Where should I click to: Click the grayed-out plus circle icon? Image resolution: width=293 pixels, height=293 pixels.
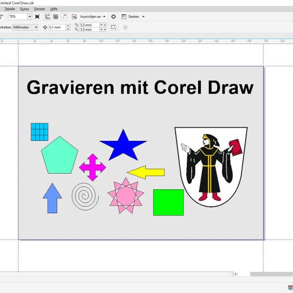(125, 27)
